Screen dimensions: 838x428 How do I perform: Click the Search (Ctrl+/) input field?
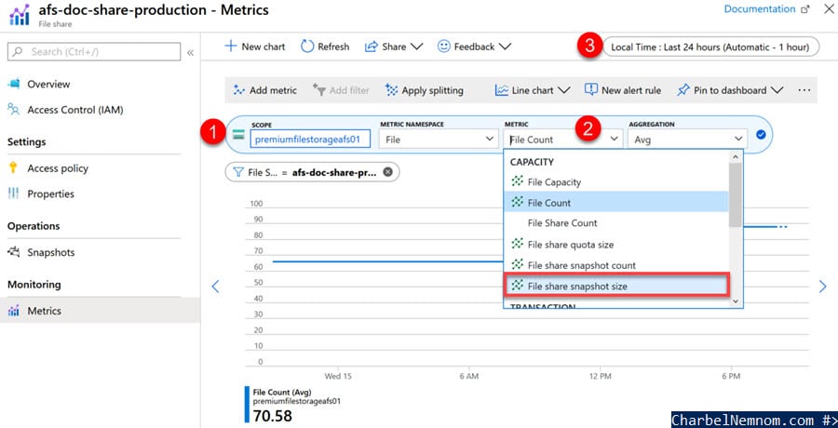tap(94, 52)
